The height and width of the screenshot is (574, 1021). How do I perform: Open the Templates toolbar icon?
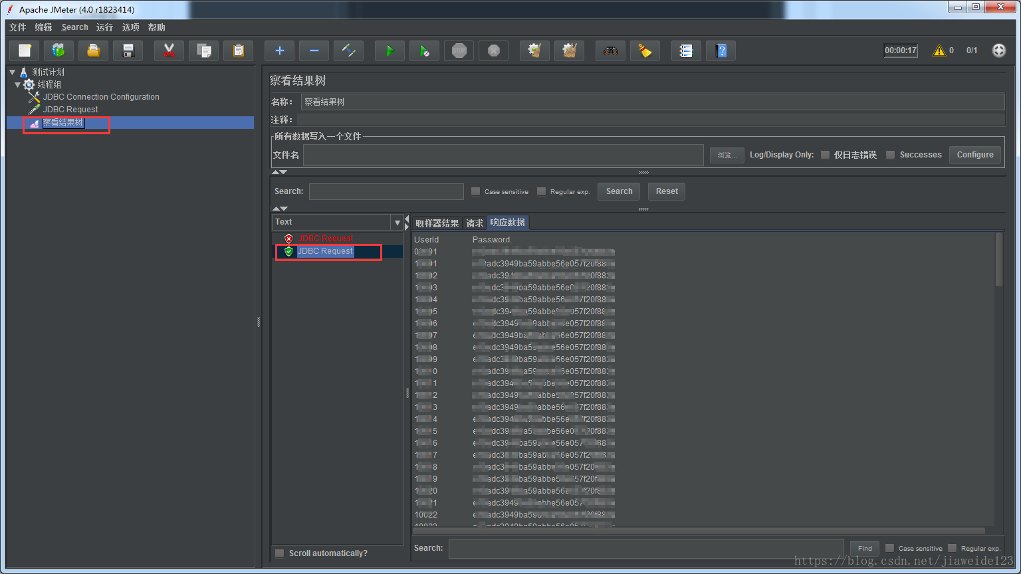(x=59, y=50)
